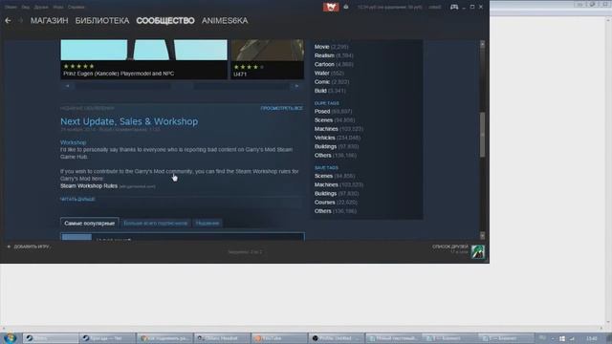Viewport: 612px width, 344px height.
Task: Open the Steam Workshop Rules link
Action: (x=89, y=186)
